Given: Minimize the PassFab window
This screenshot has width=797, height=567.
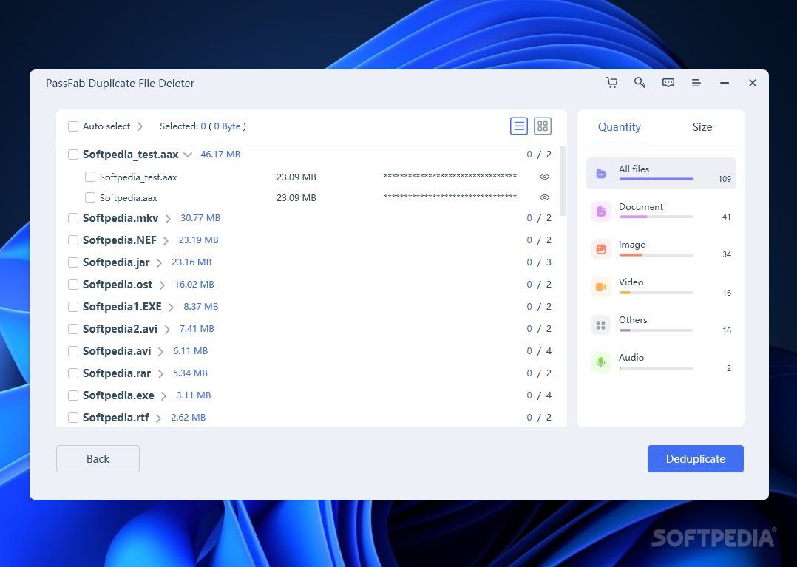Looking at the screenshot, I should 725,83.
